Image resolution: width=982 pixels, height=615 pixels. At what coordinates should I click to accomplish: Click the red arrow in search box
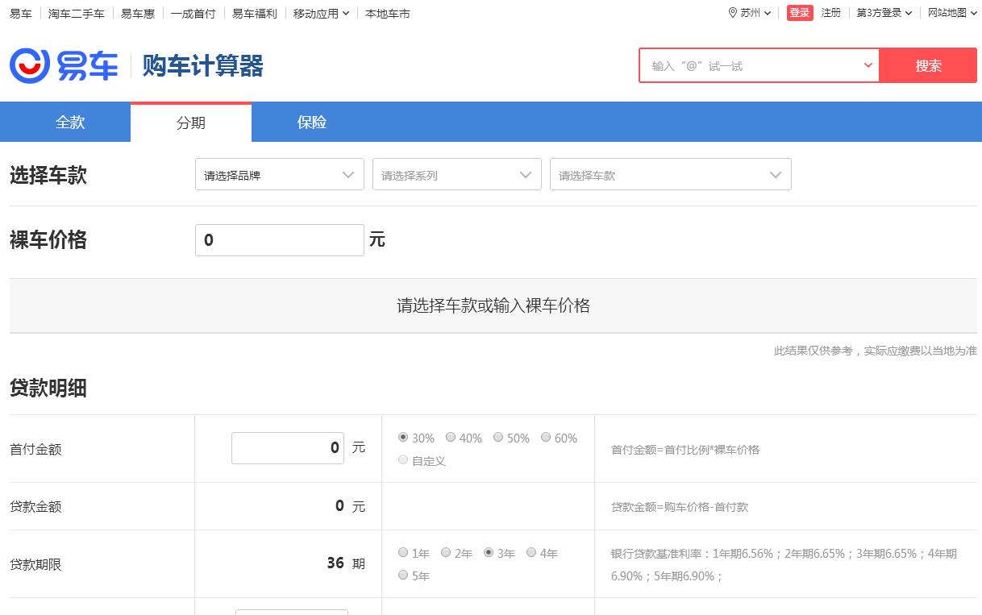868,65
